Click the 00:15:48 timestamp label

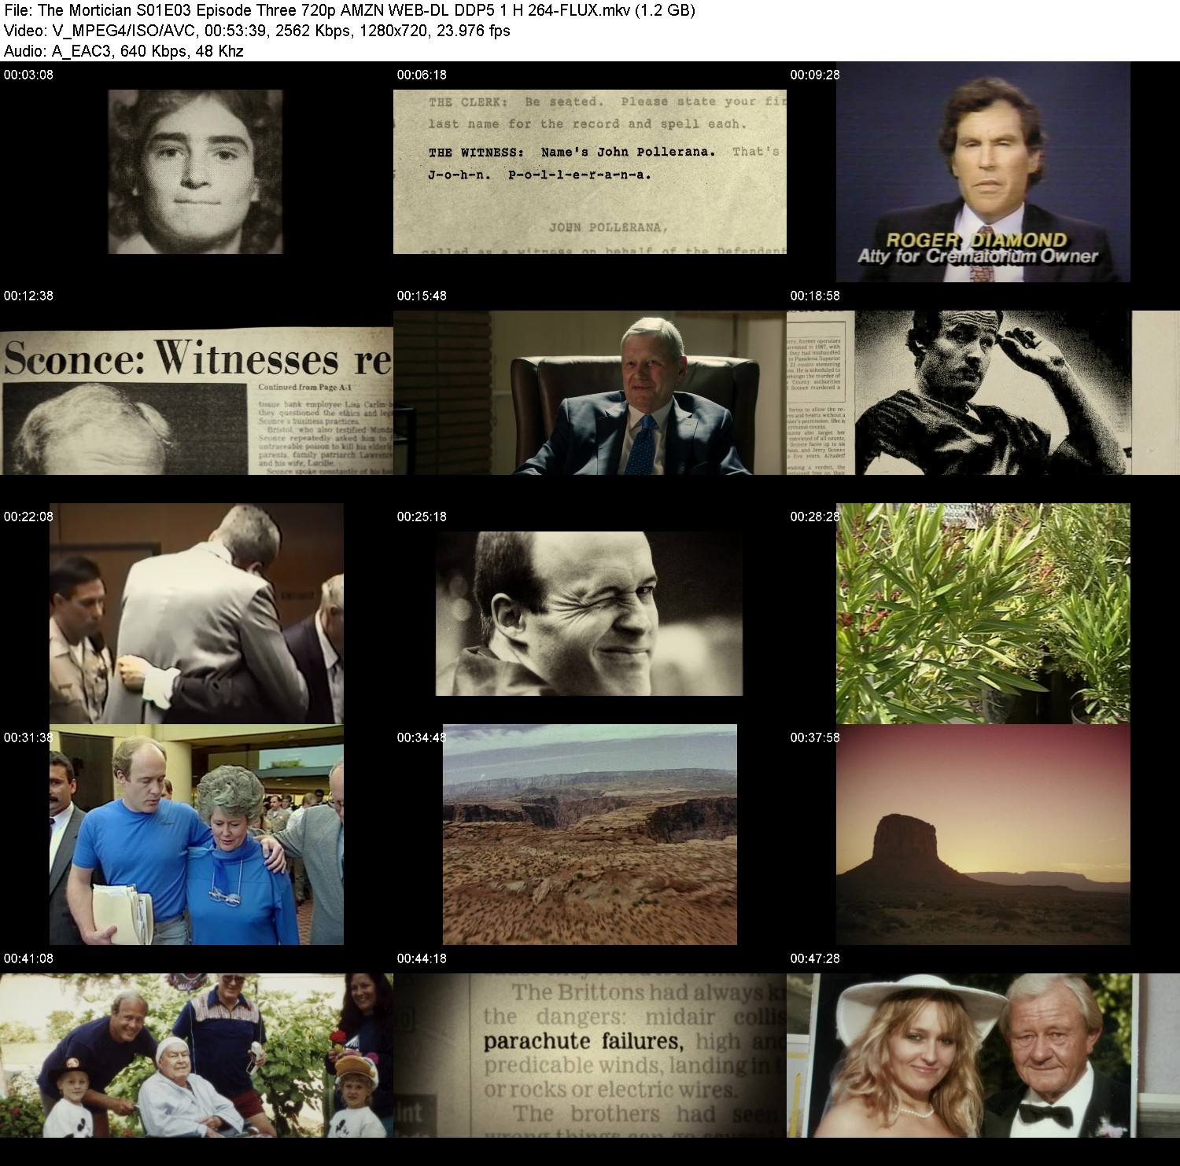click(422, 296)
